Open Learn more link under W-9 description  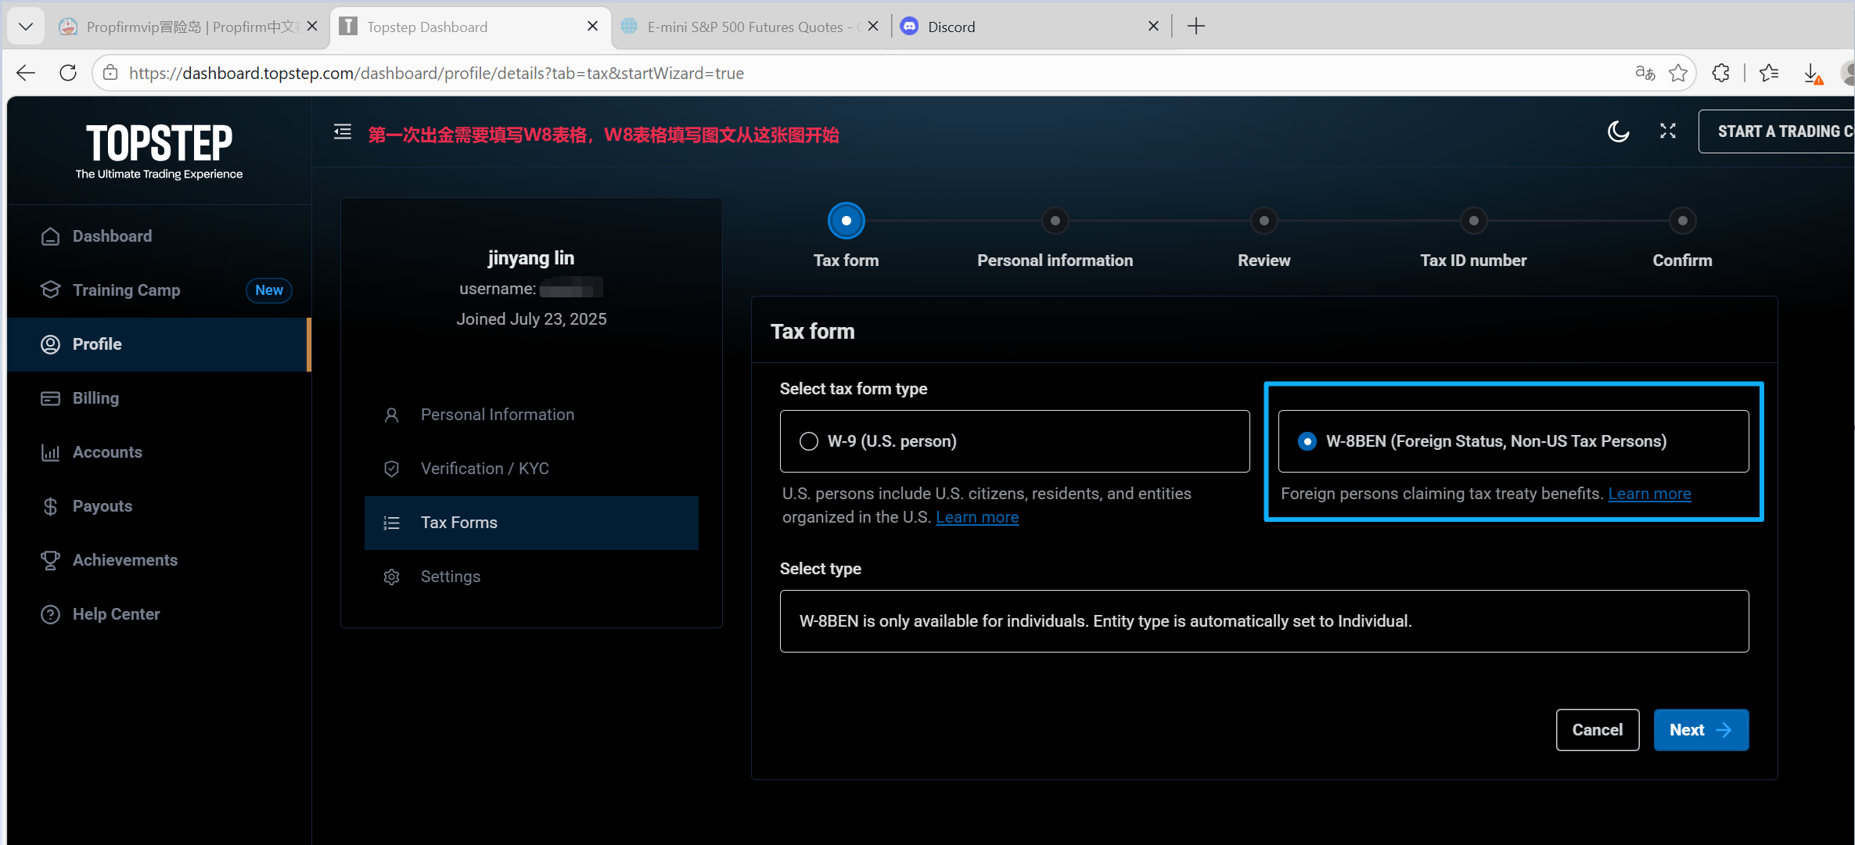[977, 517]
